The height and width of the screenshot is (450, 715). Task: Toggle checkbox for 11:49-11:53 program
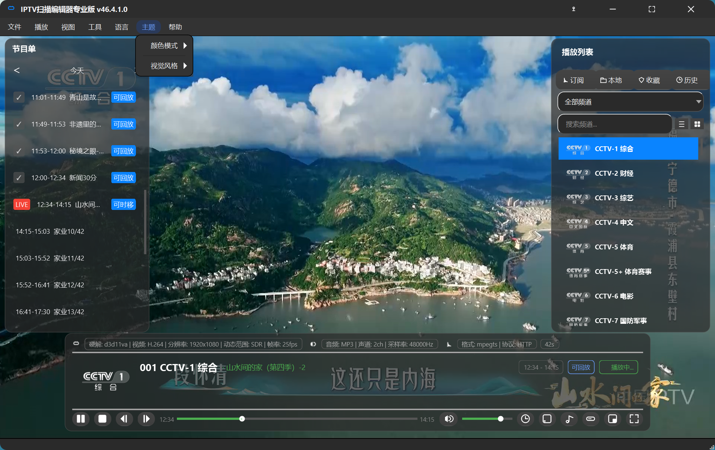click(19, 124)
